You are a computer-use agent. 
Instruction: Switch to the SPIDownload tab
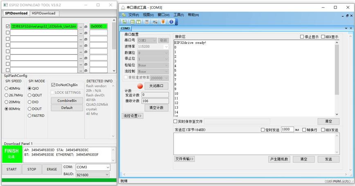pyautogui.click(x=16, y=13)
